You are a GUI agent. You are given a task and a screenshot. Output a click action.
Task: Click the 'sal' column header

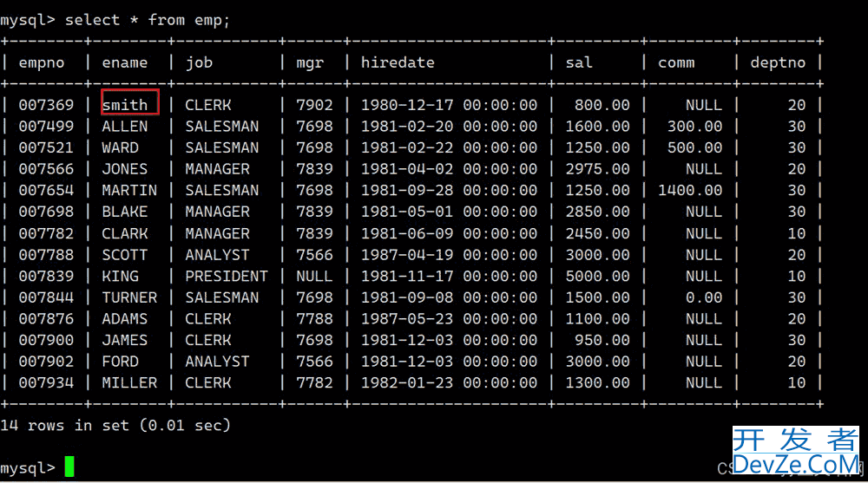pyautogui.click(x=579, y=62)
